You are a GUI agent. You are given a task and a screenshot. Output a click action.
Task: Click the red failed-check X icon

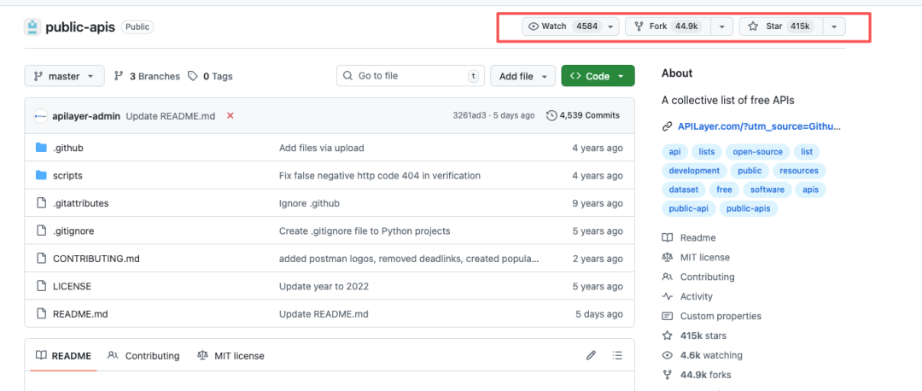click(230, 116)
